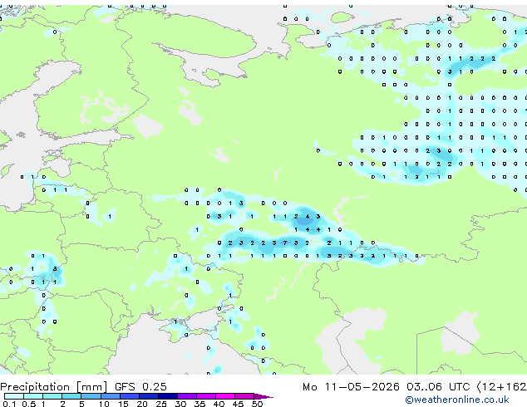Select the 15–20 mm legend swatch
Image resolution: width=527 pixels, height=407 pixels.
coord(129,396)
